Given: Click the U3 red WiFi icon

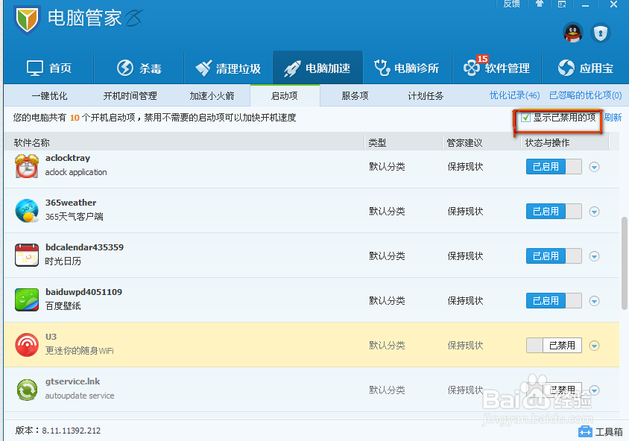Looking at the screenshot, I should [x=27, y=345].
